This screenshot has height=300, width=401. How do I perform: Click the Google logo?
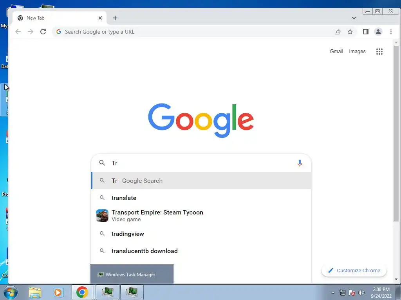201,120
